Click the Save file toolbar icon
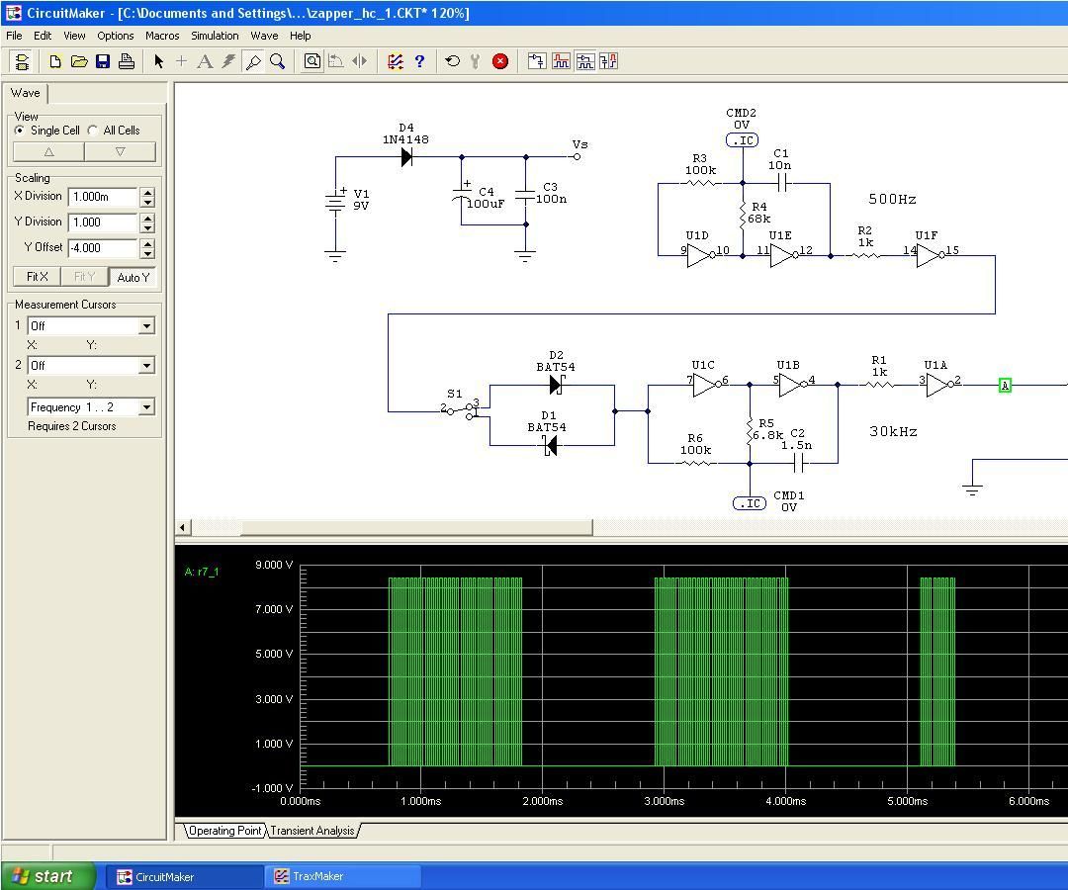This screenshot has height=890, width=1068. tap(103, 61)
